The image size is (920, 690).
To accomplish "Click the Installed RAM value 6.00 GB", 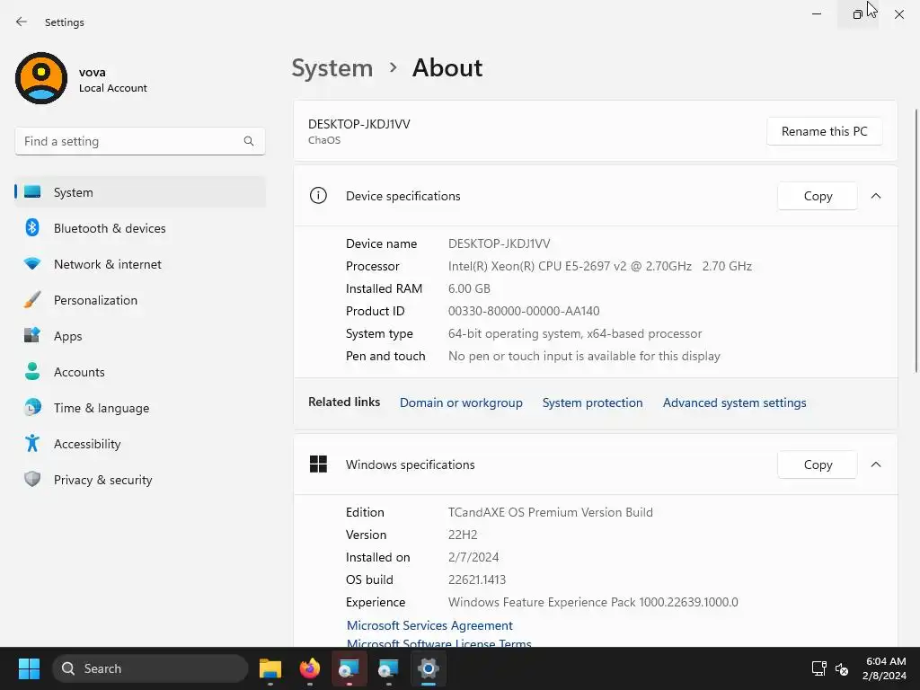I will pyautogui.click(x=469, y=288).
